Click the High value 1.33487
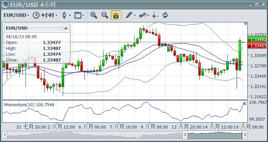Viewport: 268px width, 142px height. (52, 48)
